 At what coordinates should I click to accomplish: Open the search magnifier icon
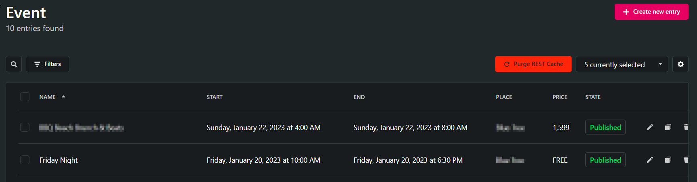click(14, 64)
